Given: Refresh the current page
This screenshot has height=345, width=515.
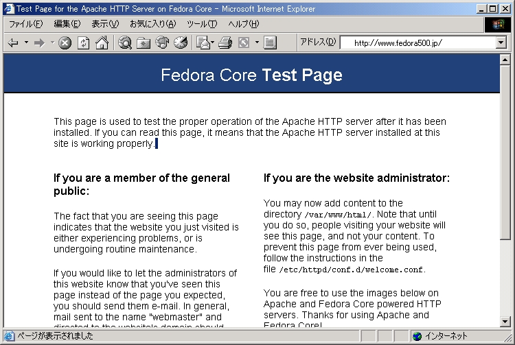Looking at the screenshot, I should [x=83, y=43].
